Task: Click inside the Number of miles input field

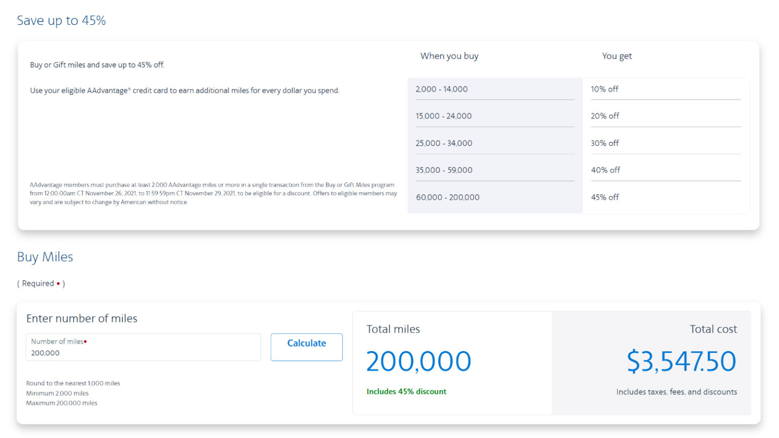Action: tap(143, 350)
